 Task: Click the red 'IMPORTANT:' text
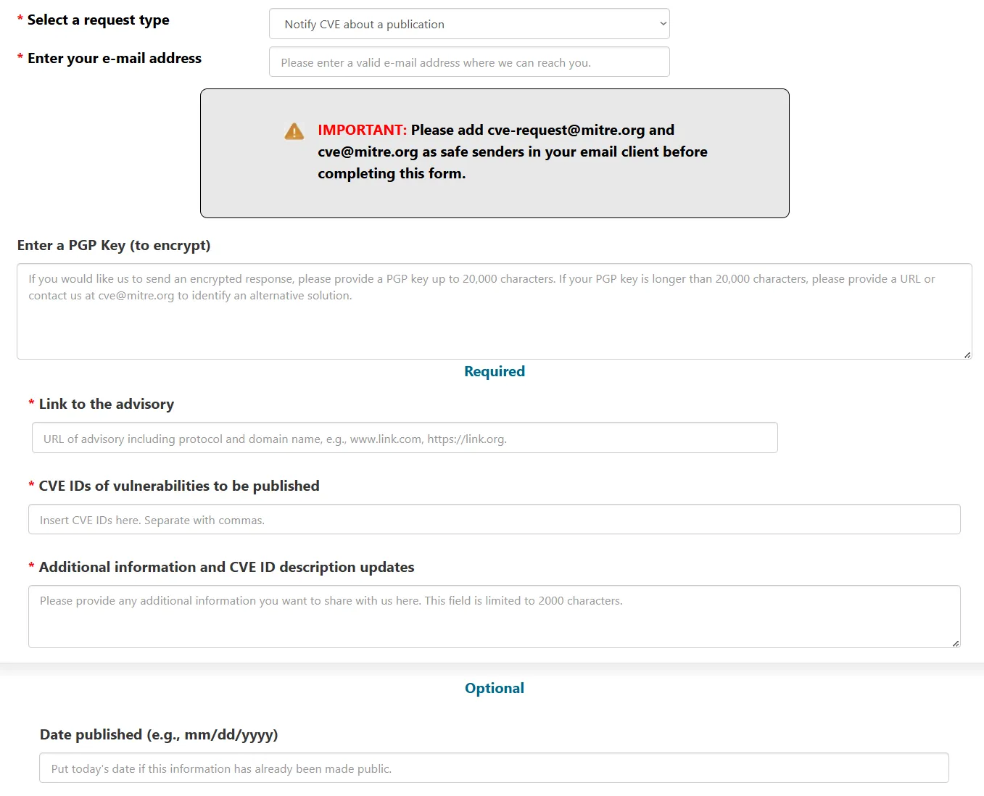pos(363,130)
